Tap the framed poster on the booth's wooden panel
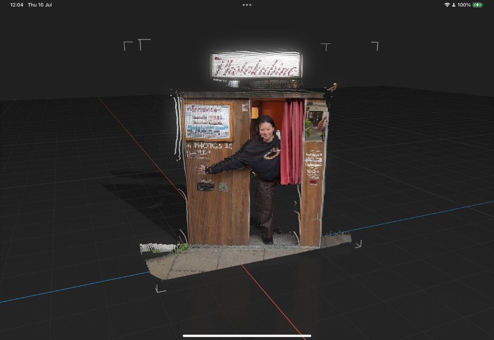 [x=207, y=121]
